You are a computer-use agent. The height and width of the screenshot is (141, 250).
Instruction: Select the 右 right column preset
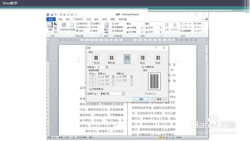click(158, 58)
